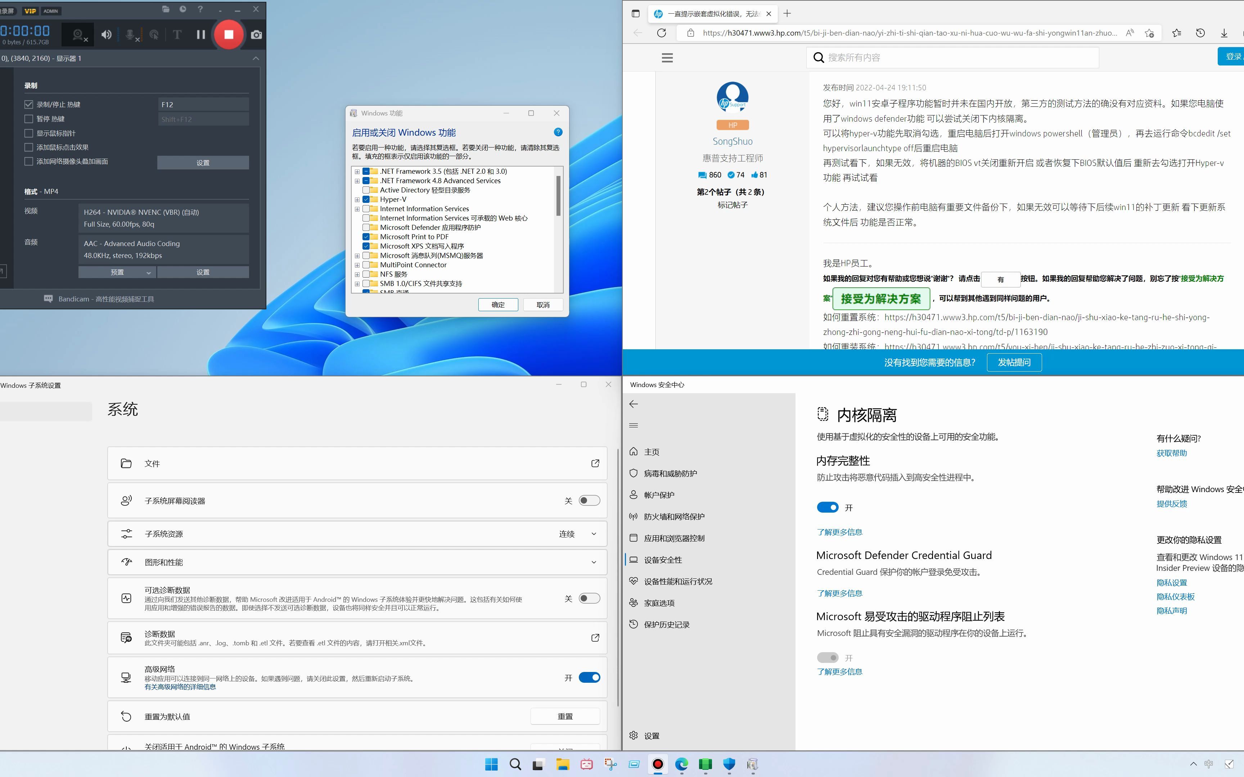Click the 发帖提问 button on HP support page
1244x777 pixels.
tap(1013, 362)
